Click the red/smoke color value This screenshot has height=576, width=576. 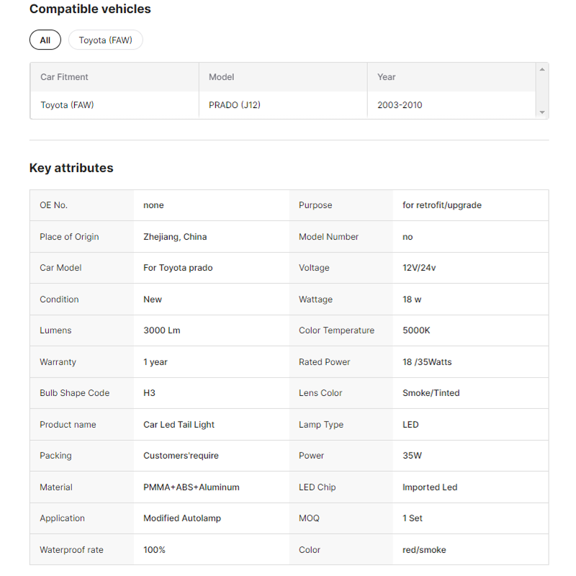424,550
